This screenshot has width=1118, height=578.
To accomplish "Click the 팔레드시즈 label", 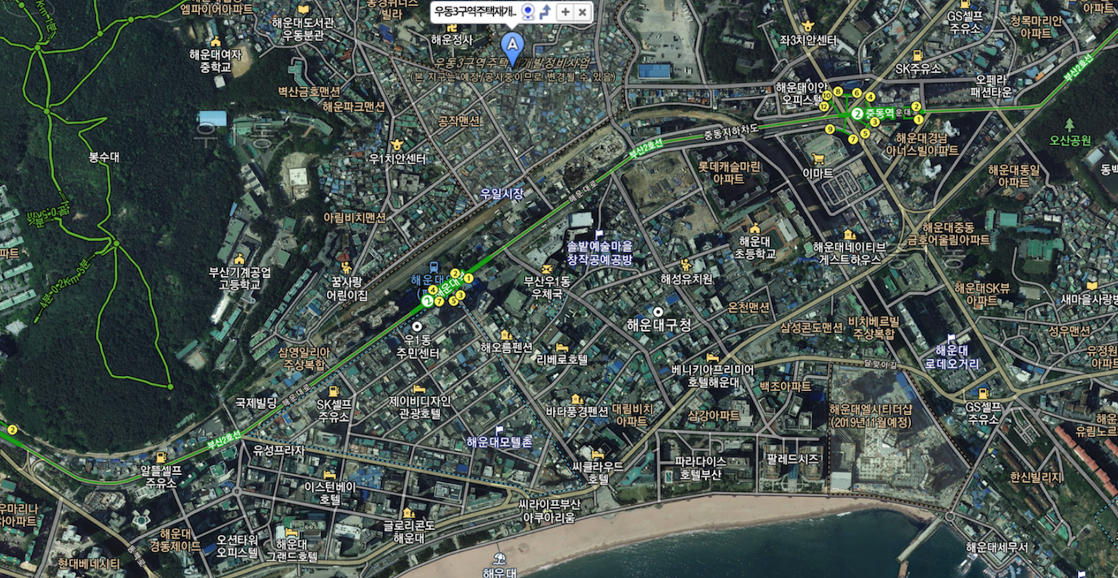I will [x=793, y=459].
